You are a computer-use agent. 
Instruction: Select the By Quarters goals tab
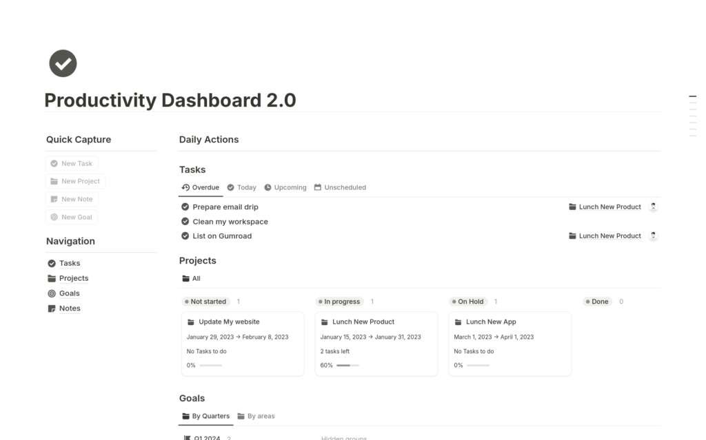205,416
